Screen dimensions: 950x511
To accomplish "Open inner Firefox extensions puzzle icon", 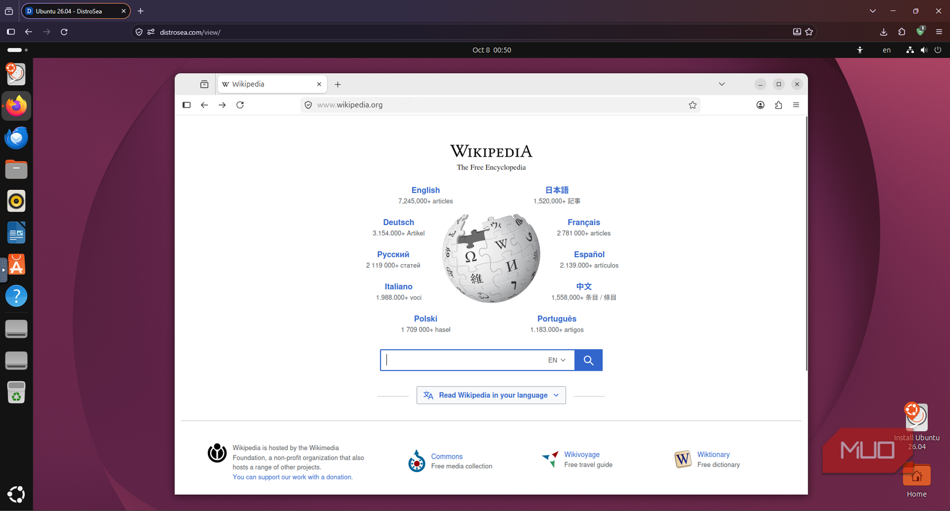I will coord(778,105).
